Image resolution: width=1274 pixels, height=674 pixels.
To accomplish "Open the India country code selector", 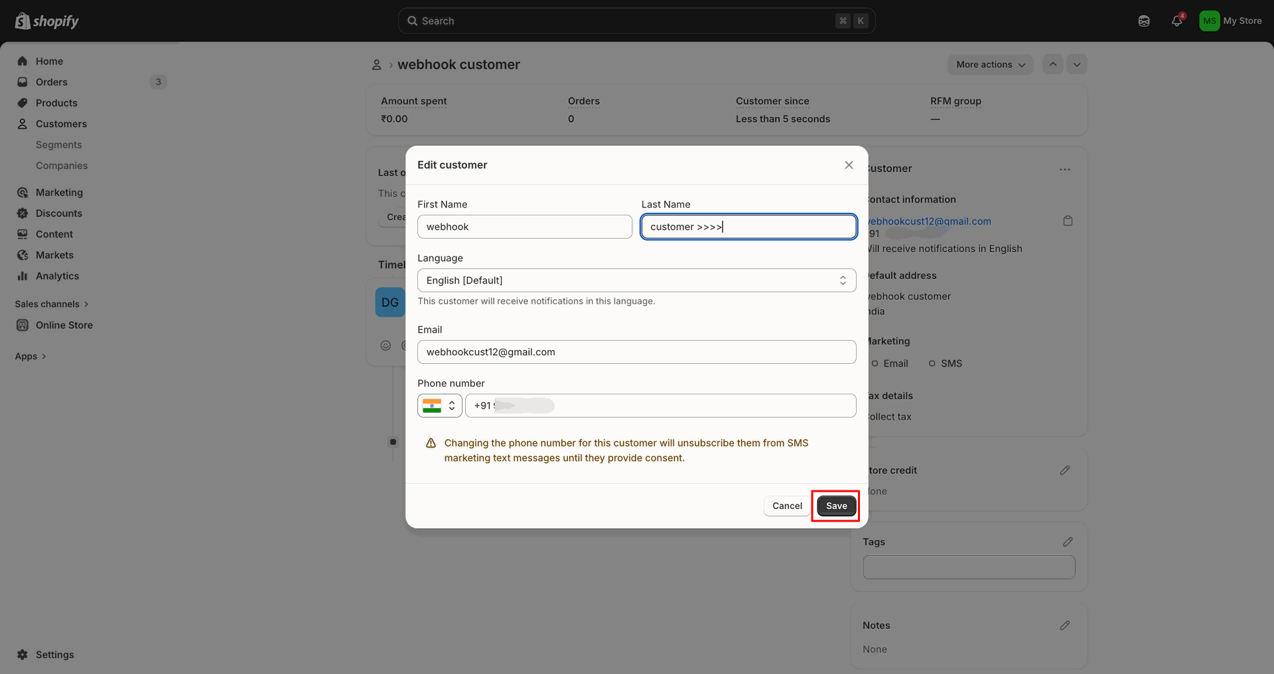I will (x=439, y=406).
